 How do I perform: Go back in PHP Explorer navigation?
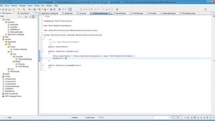click(19, 16)
